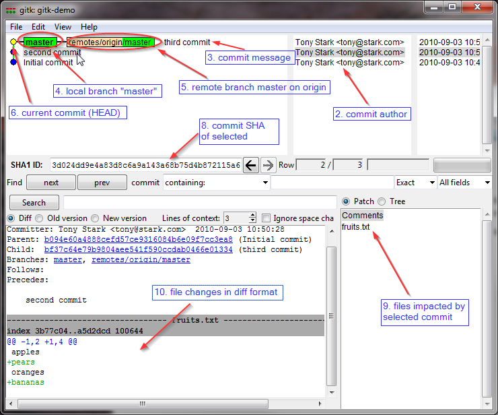Open the Exact match type dropdown

[415, 183]
